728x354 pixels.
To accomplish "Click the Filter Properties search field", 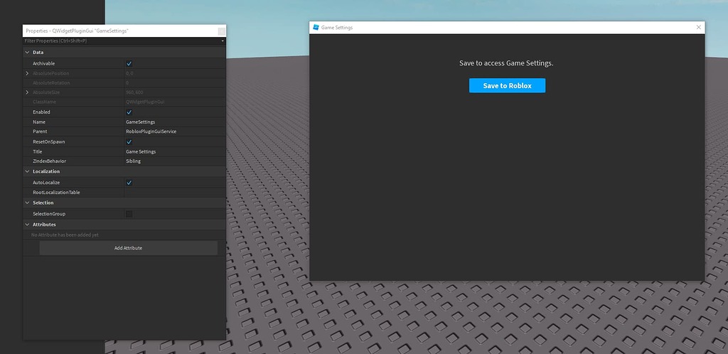I will click(122, 41).
